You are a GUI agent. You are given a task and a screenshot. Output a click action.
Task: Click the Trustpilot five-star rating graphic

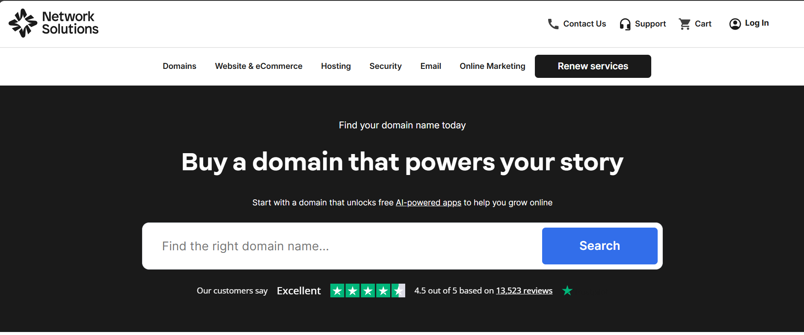368,291
